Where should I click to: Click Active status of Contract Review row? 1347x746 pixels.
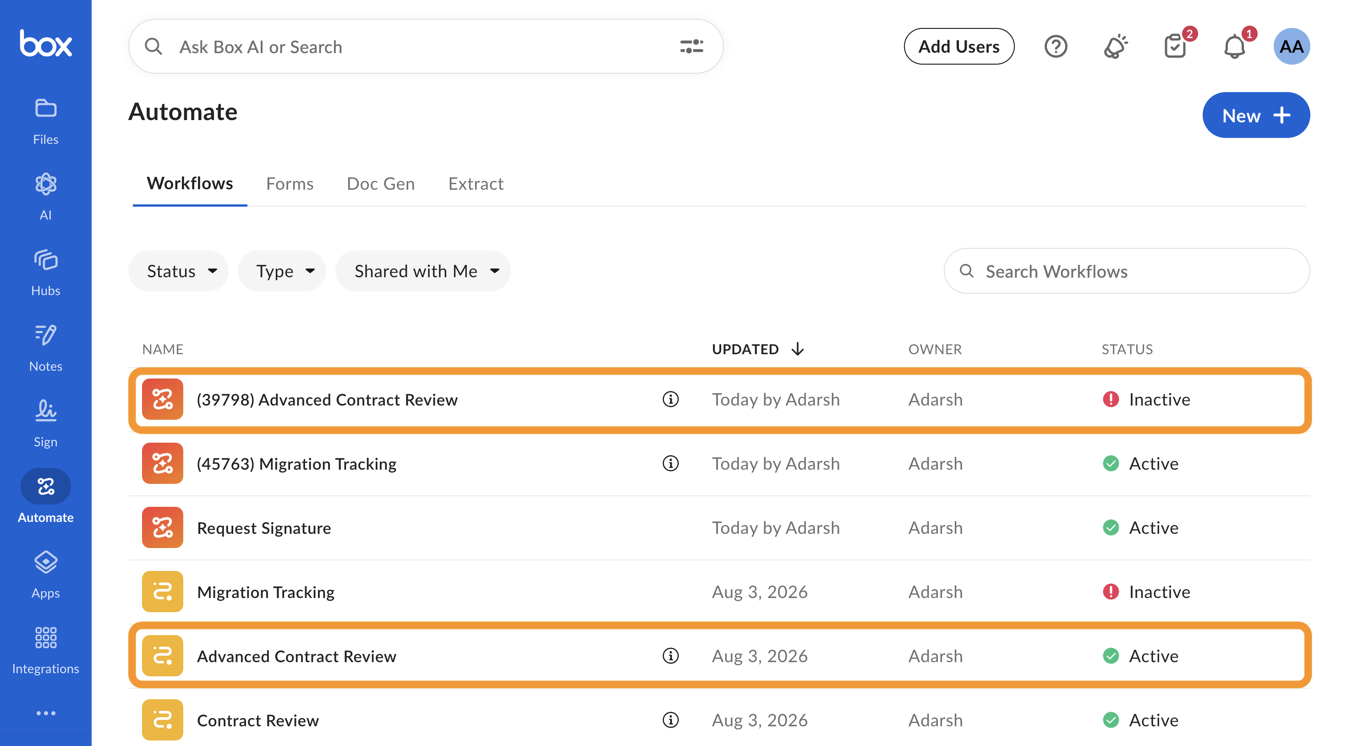coord(1140,720)
